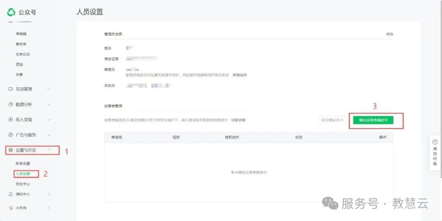Collapse the 设置与开发 menu chevron
Screen dimensions: 442x221
48,150
